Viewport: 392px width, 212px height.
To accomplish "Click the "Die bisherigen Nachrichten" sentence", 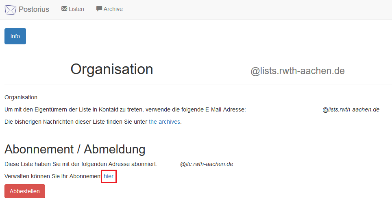I will tap(76, 122).
